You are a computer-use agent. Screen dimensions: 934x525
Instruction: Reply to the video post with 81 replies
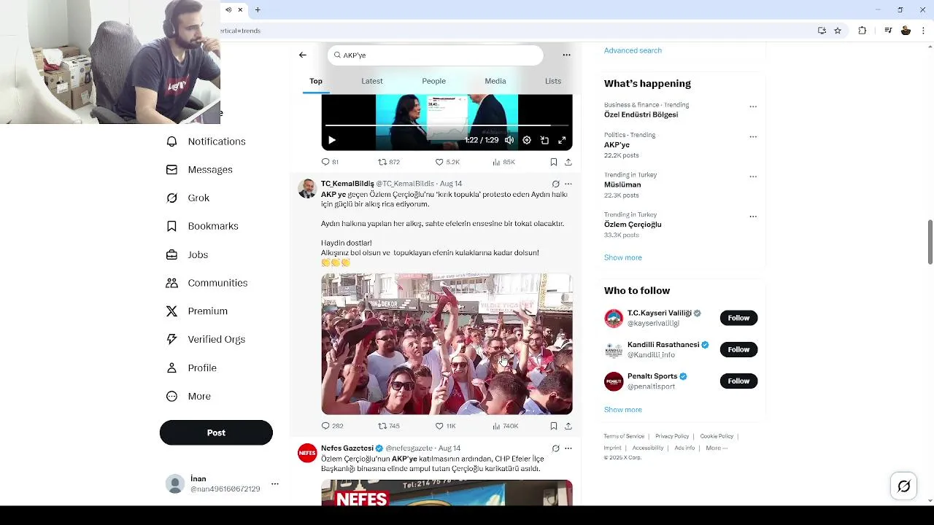point(330,162)
